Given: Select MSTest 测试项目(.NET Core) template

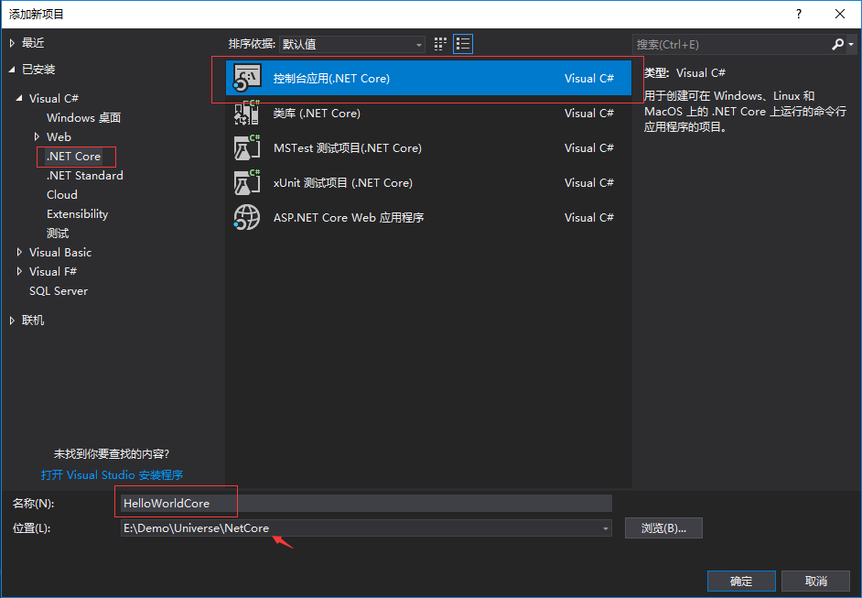Looking at the screenshot, I should 428,147.
